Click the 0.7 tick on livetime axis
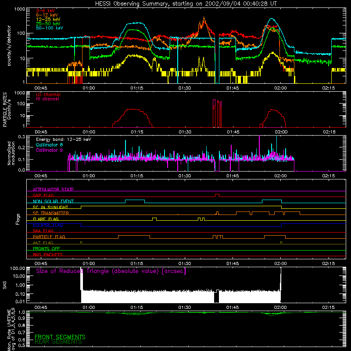 21,333
